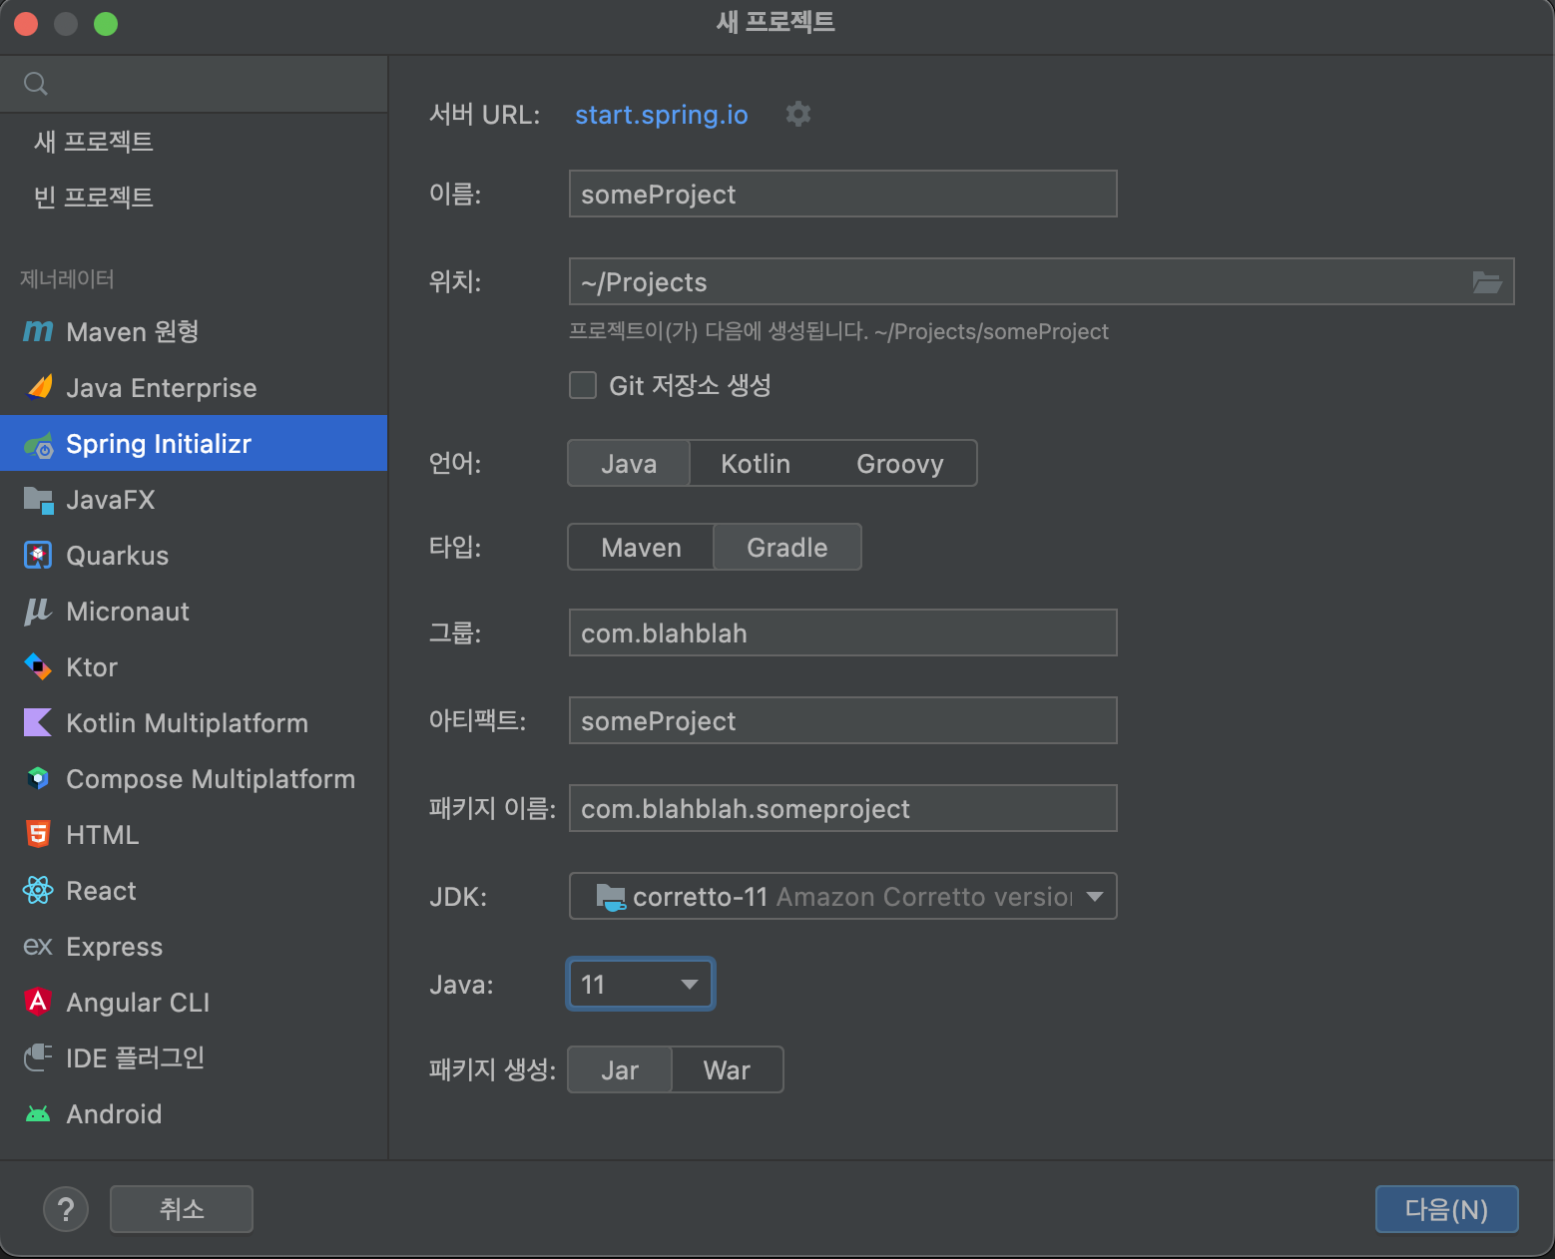The image size is (1555, 1259).
Task: Click the Kotlin Multiplatform icon
Action: (x=38, y=723)
